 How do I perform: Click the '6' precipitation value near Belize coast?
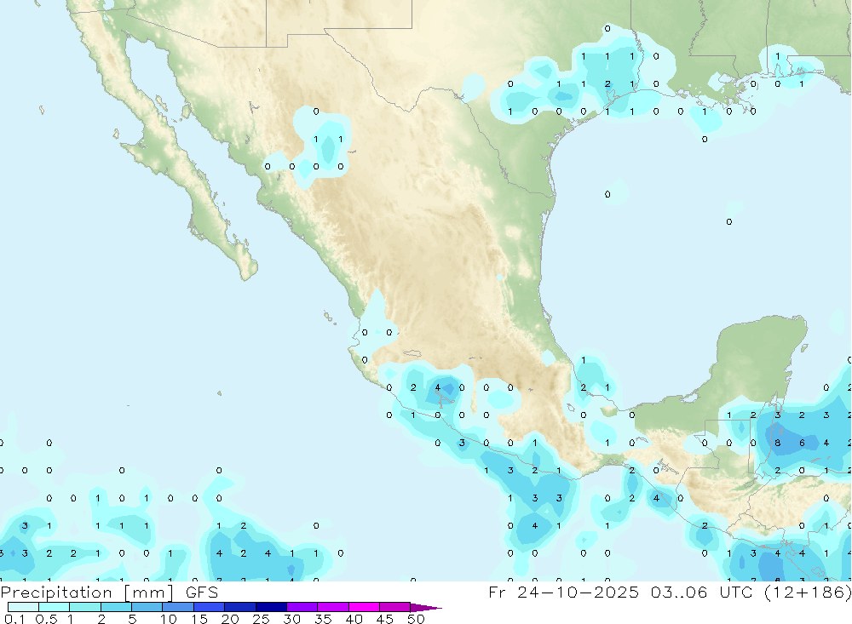coord(802,443)
